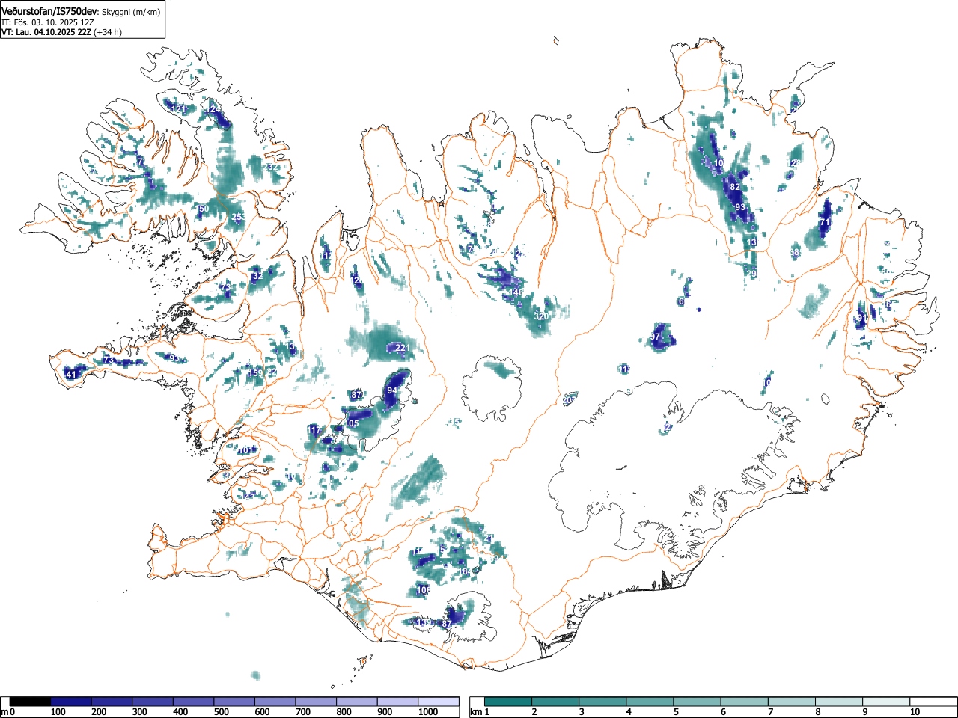The width and height of the screenshot is (958, 718).
Task: Click the 'm 0' label of the metre legend
Action: [x=7, y=712]
